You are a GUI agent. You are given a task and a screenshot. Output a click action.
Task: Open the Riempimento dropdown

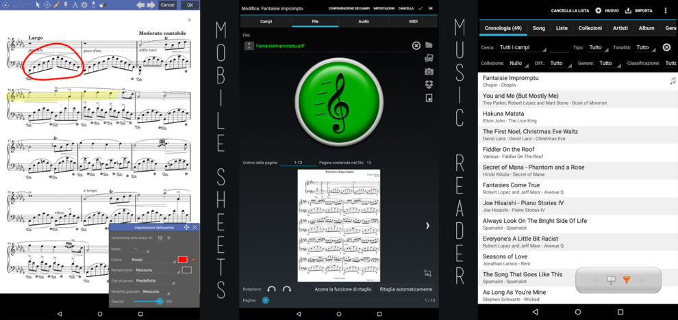(156, 270)
